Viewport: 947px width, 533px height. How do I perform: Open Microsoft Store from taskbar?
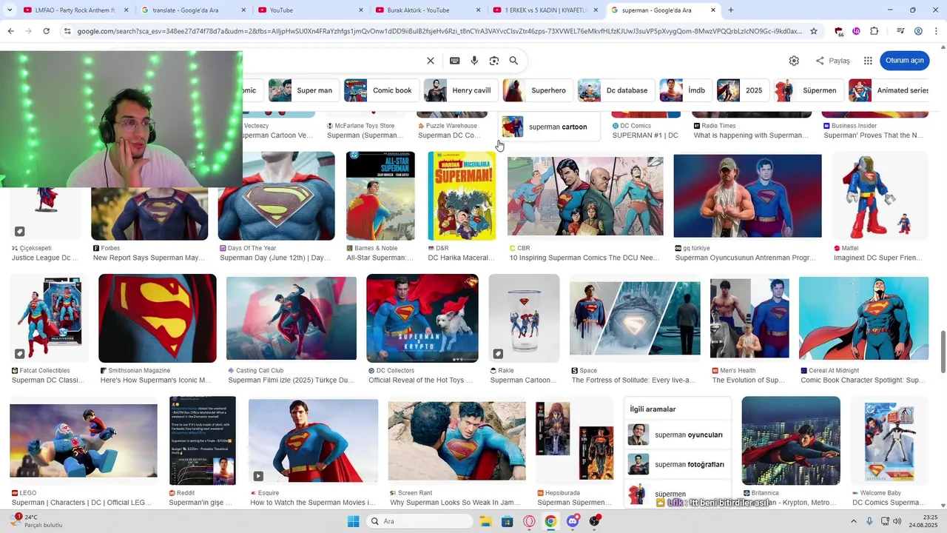507,521
